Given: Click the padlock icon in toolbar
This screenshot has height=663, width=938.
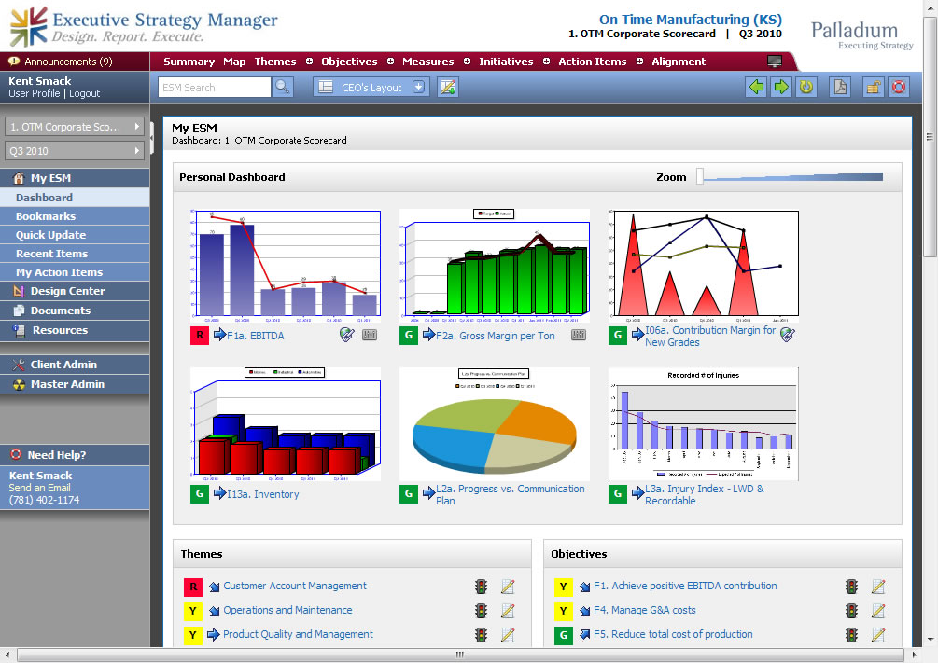Looking at the screenshot, I should tap(874, 88).
